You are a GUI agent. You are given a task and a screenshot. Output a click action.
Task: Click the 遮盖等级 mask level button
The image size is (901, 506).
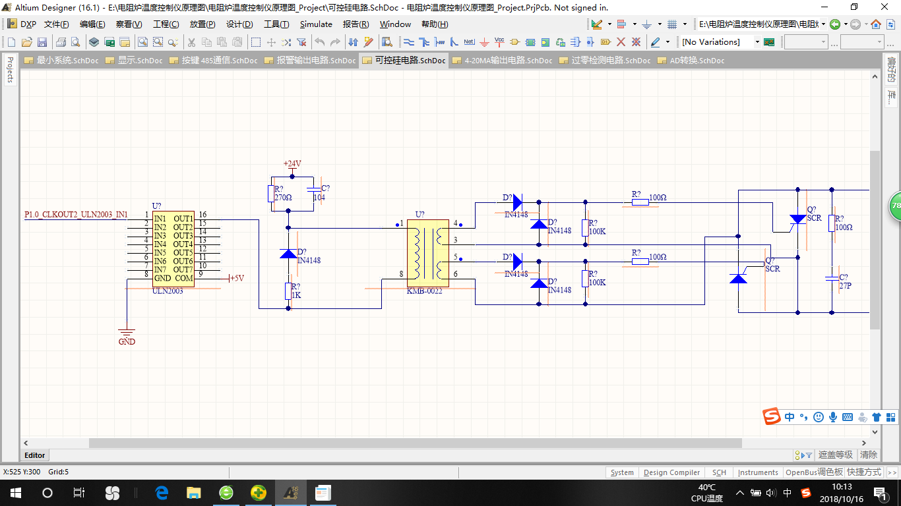[836, 455]
